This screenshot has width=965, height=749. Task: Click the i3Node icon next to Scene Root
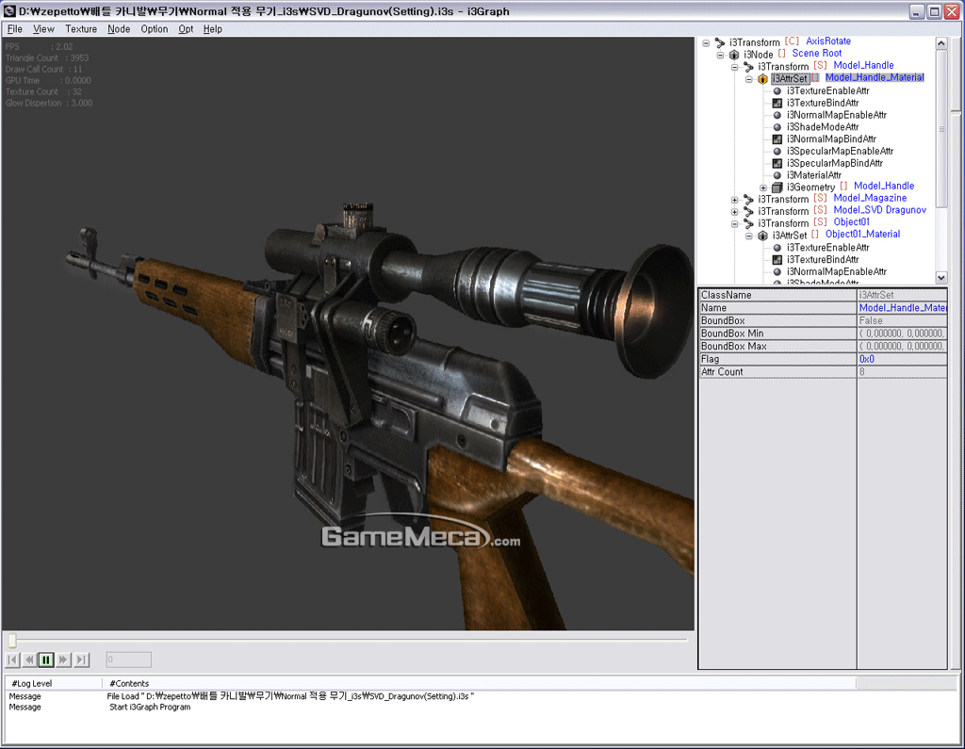(734, 54)
